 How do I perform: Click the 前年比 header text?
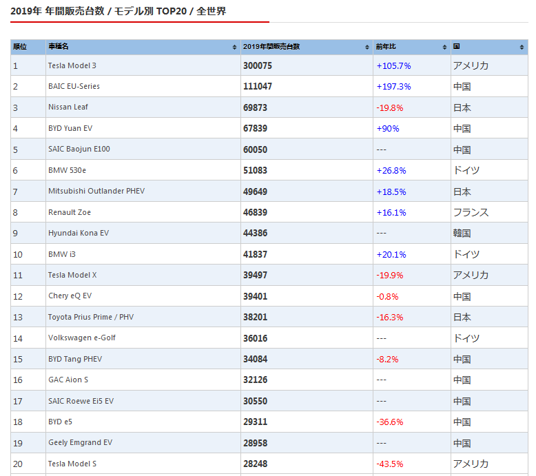tap(386, 46)
